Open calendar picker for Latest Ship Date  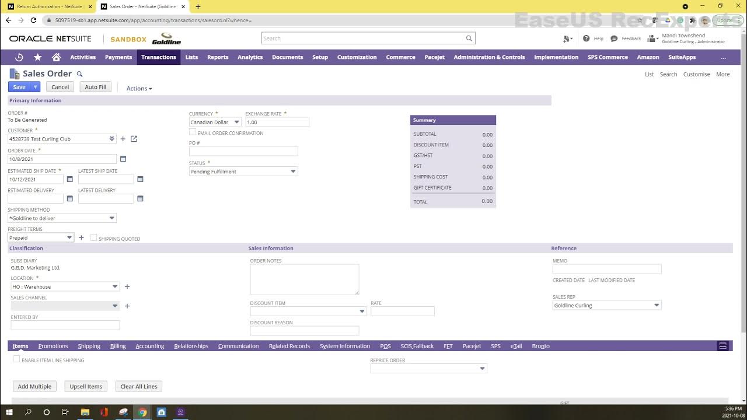140,179
